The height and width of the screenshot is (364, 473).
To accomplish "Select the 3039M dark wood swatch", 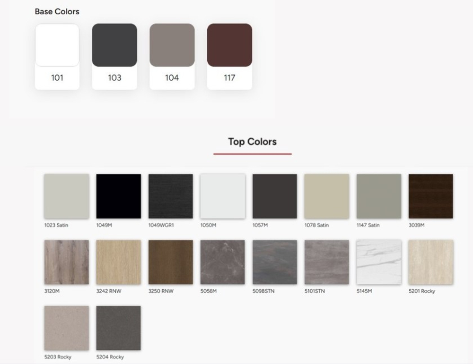I will tap(431, 196).
